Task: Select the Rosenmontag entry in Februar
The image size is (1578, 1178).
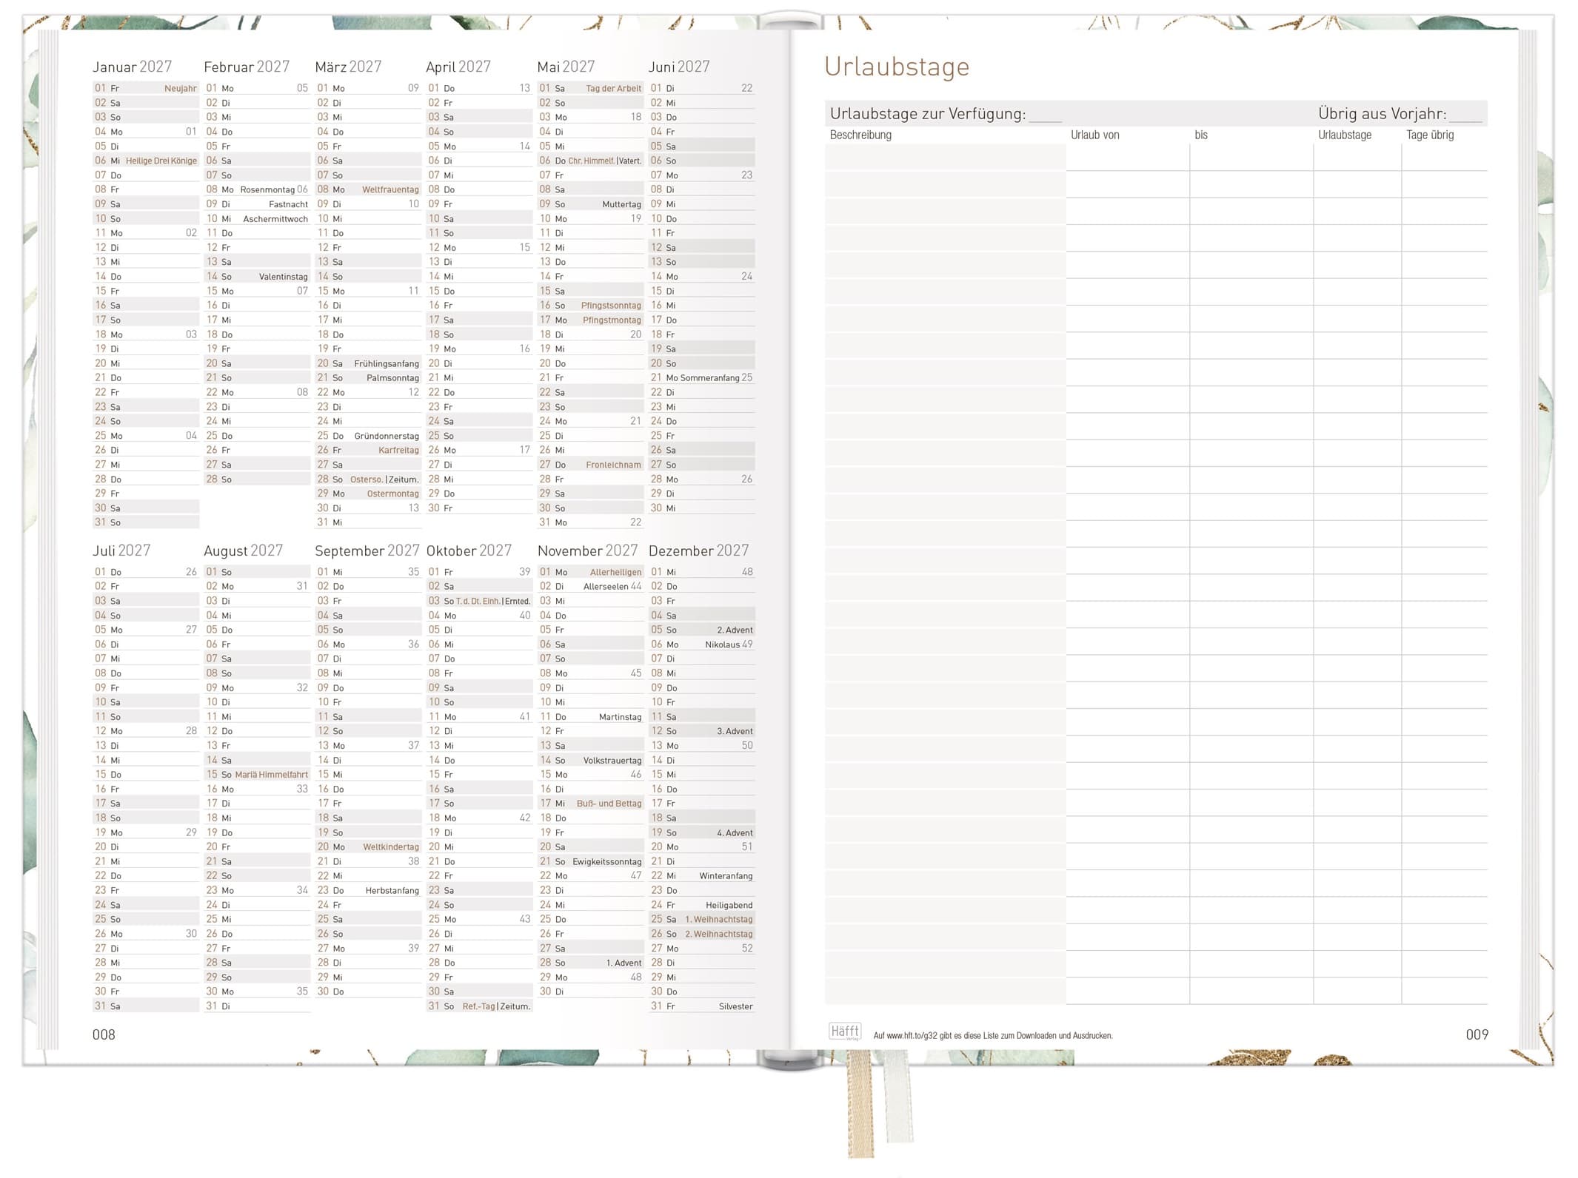Action: 267,190
